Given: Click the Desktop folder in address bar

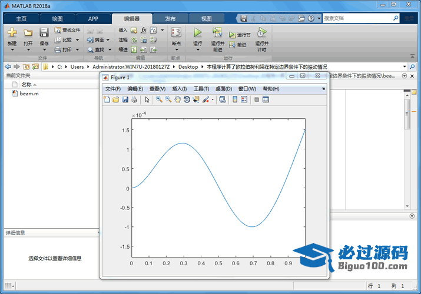Looking at the screenshot, I should click(188, 66).
